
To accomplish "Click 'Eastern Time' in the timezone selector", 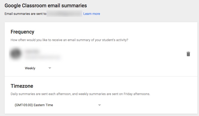I will pos(43,105).
